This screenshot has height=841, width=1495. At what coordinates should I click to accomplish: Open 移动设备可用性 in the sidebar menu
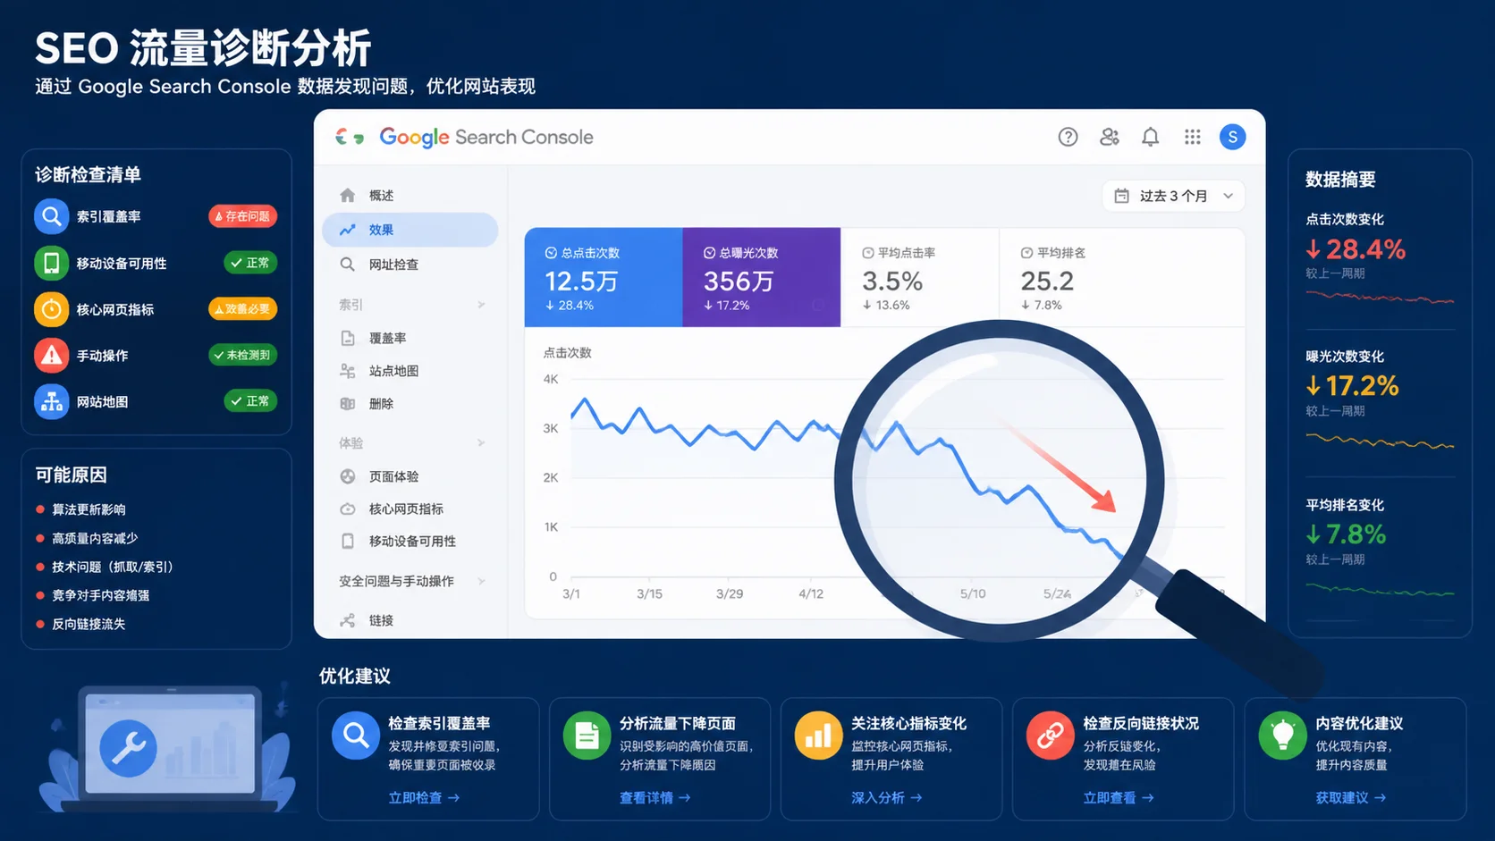[x=410, y=541]
